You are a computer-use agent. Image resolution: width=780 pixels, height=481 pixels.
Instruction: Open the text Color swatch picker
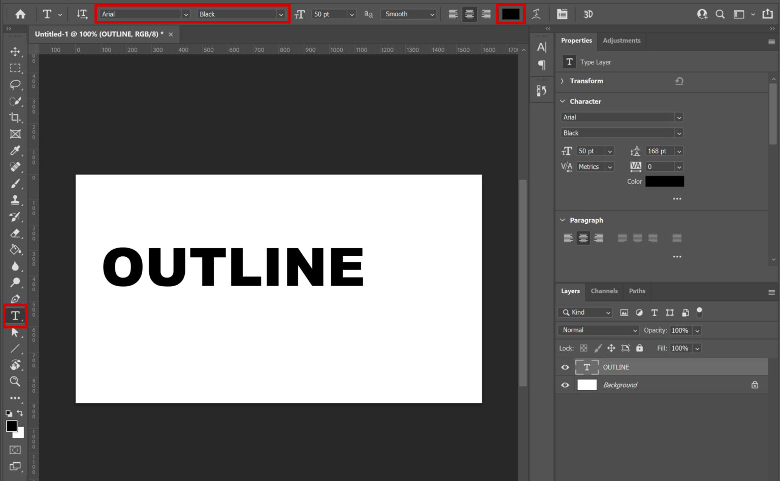pyautogui.click(x=510, y=14)
